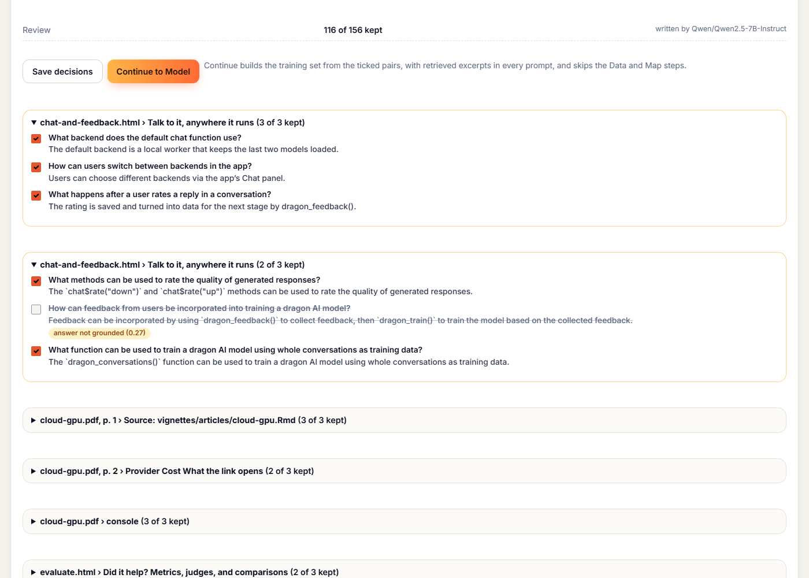Expand the cloud-gpu.pdf p. 1 section

[404, 420]
